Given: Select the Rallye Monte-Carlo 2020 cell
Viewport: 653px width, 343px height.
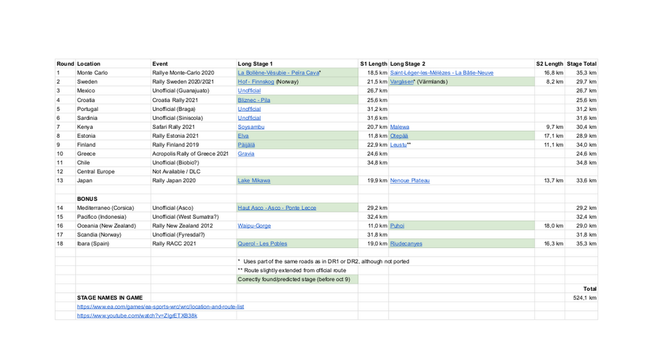Looking at the screenshot, I should [x=194, y=72].
